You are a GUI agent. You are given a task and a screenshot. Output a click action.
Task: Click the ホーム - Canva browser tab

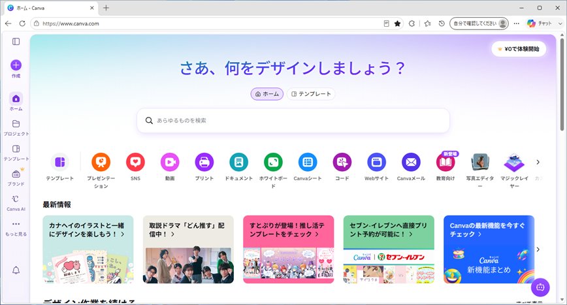tap(51, 8)
